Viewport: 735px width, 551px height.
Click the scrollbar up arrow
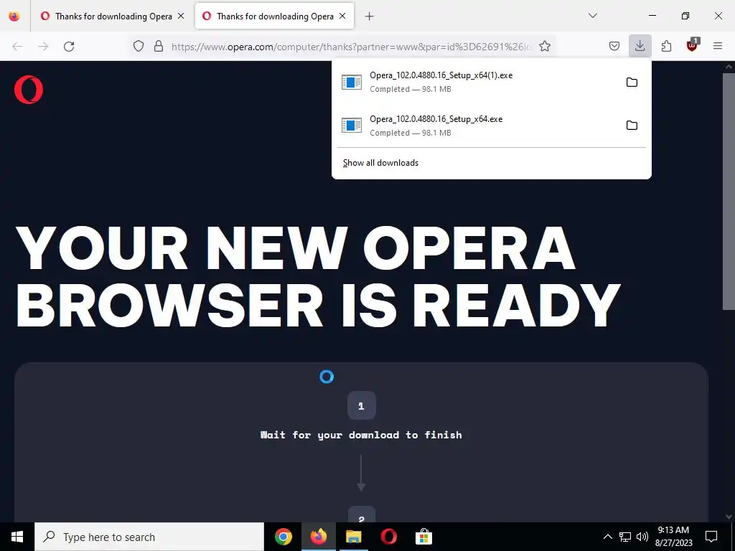[729, 67]
